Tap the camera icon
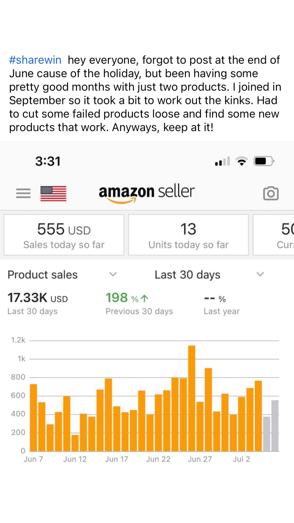Viewport: 294px width, 523px height. 271,193
